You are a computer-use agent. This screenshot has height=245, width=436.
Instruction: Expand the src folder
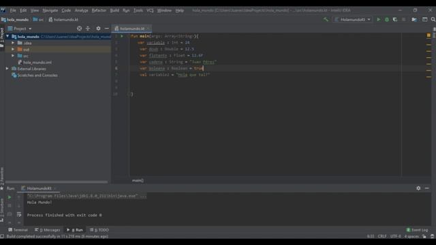(x=13, y=56)
